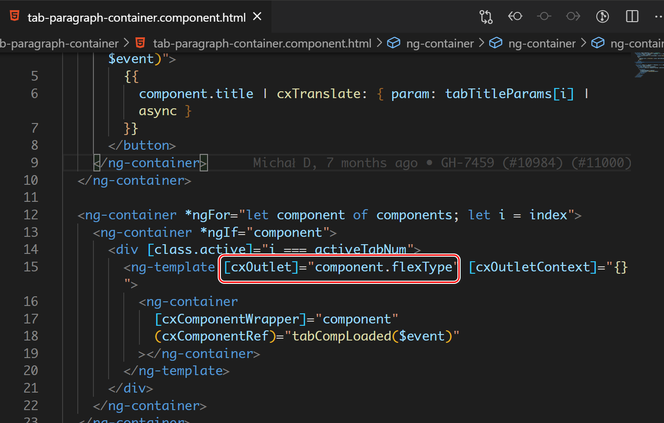The width and height of the screenshot is (664, 423).
Task: Click '$event)' at top of editor
Action: (135, 59)
